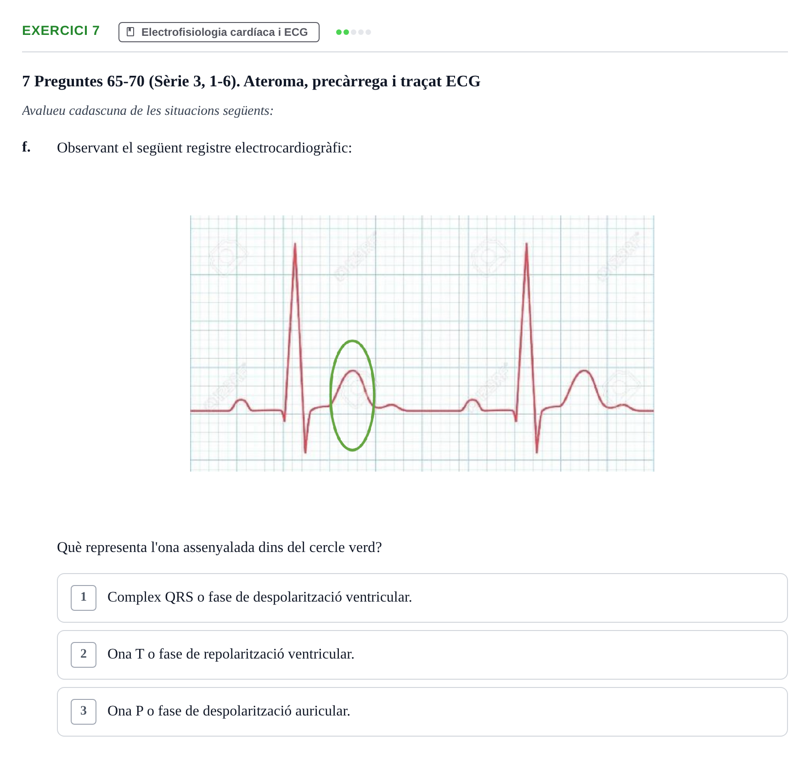The height and width of the screenshot is (766, 810).
Task: Click the ECG trace image
Action: (422, 344)
